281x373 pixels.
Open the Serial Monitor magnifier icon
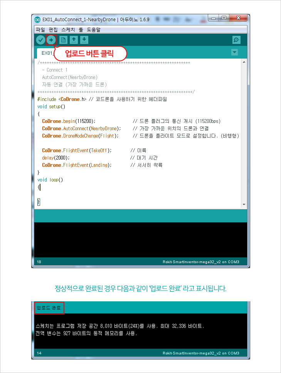pyautogui.click(x=237, y=40)
